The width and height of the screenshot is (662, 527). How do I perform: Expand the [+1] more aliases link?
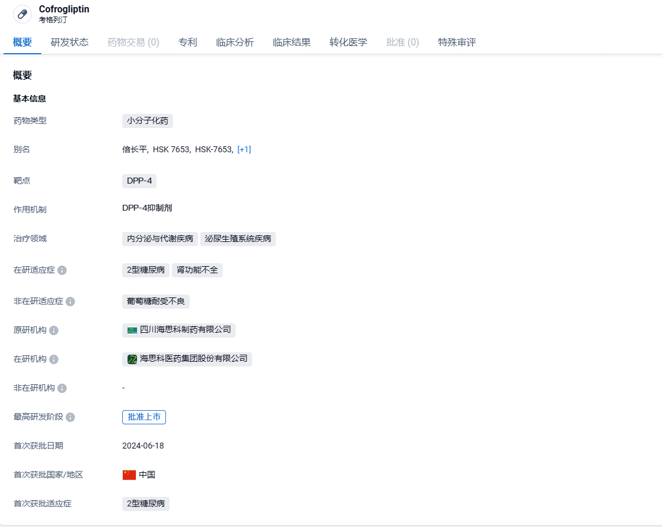click(244, 149)
